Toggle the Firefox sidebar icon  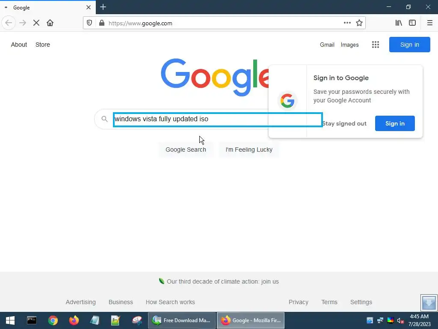point(412,23)
